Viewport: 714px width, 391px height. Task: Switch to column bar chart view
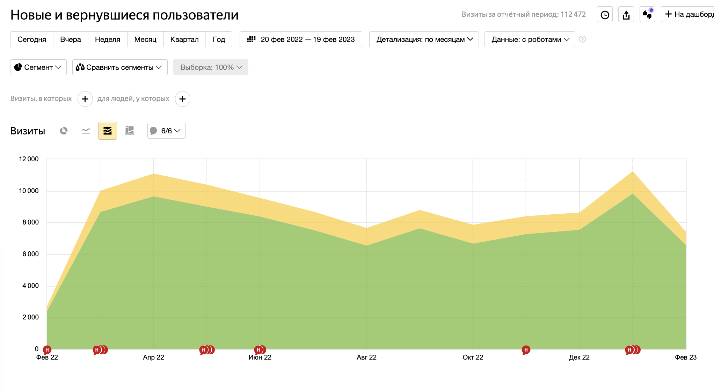130,131
